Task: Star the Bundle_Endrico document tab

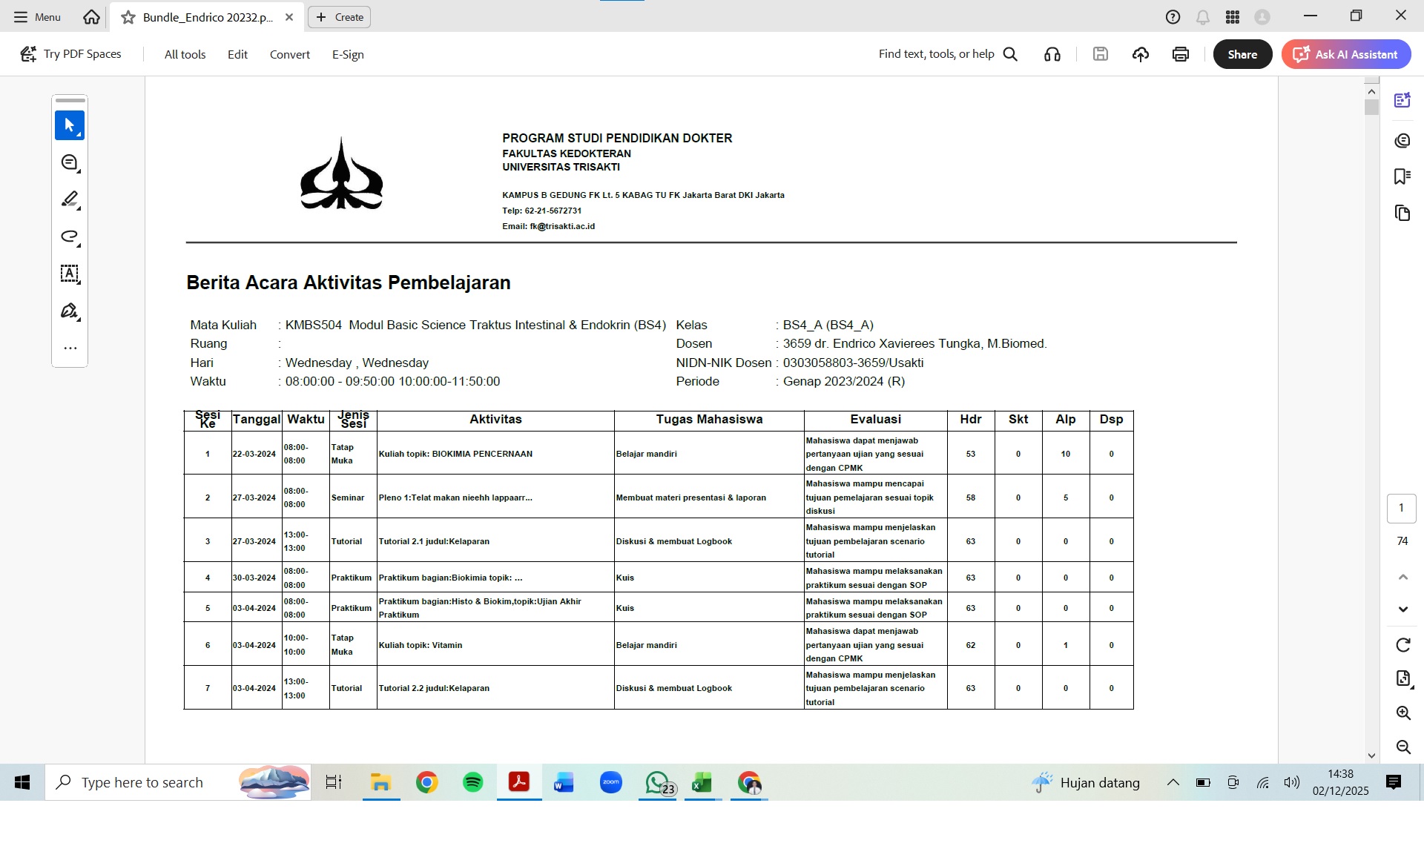Action: click(x=128, y=17)
